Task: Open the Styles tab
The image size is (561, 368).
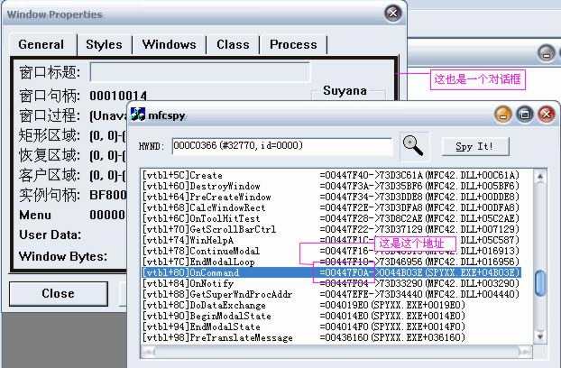Action: pos(104,44)
